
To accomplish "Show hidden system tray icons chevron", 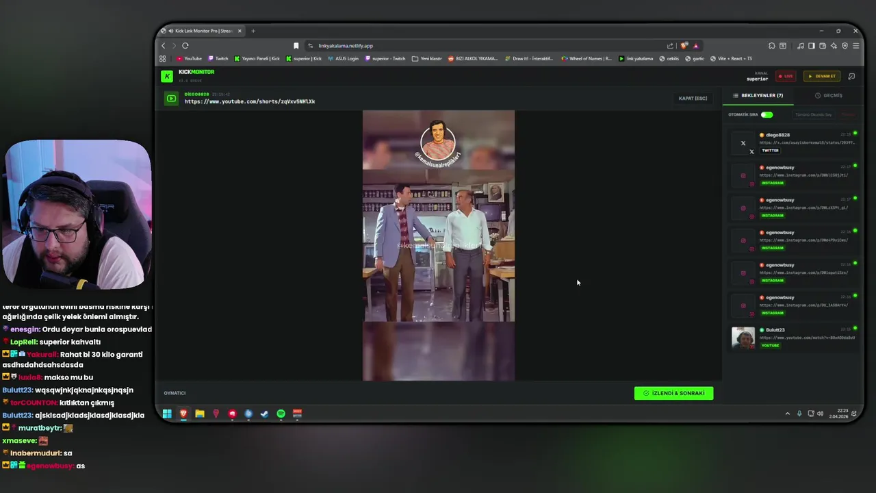I will tap(787, 414).
